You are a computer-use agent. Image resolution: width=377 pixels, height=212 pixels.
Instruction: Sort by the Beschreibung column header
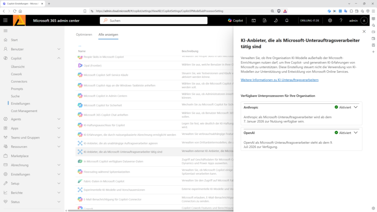pos(190,51)
